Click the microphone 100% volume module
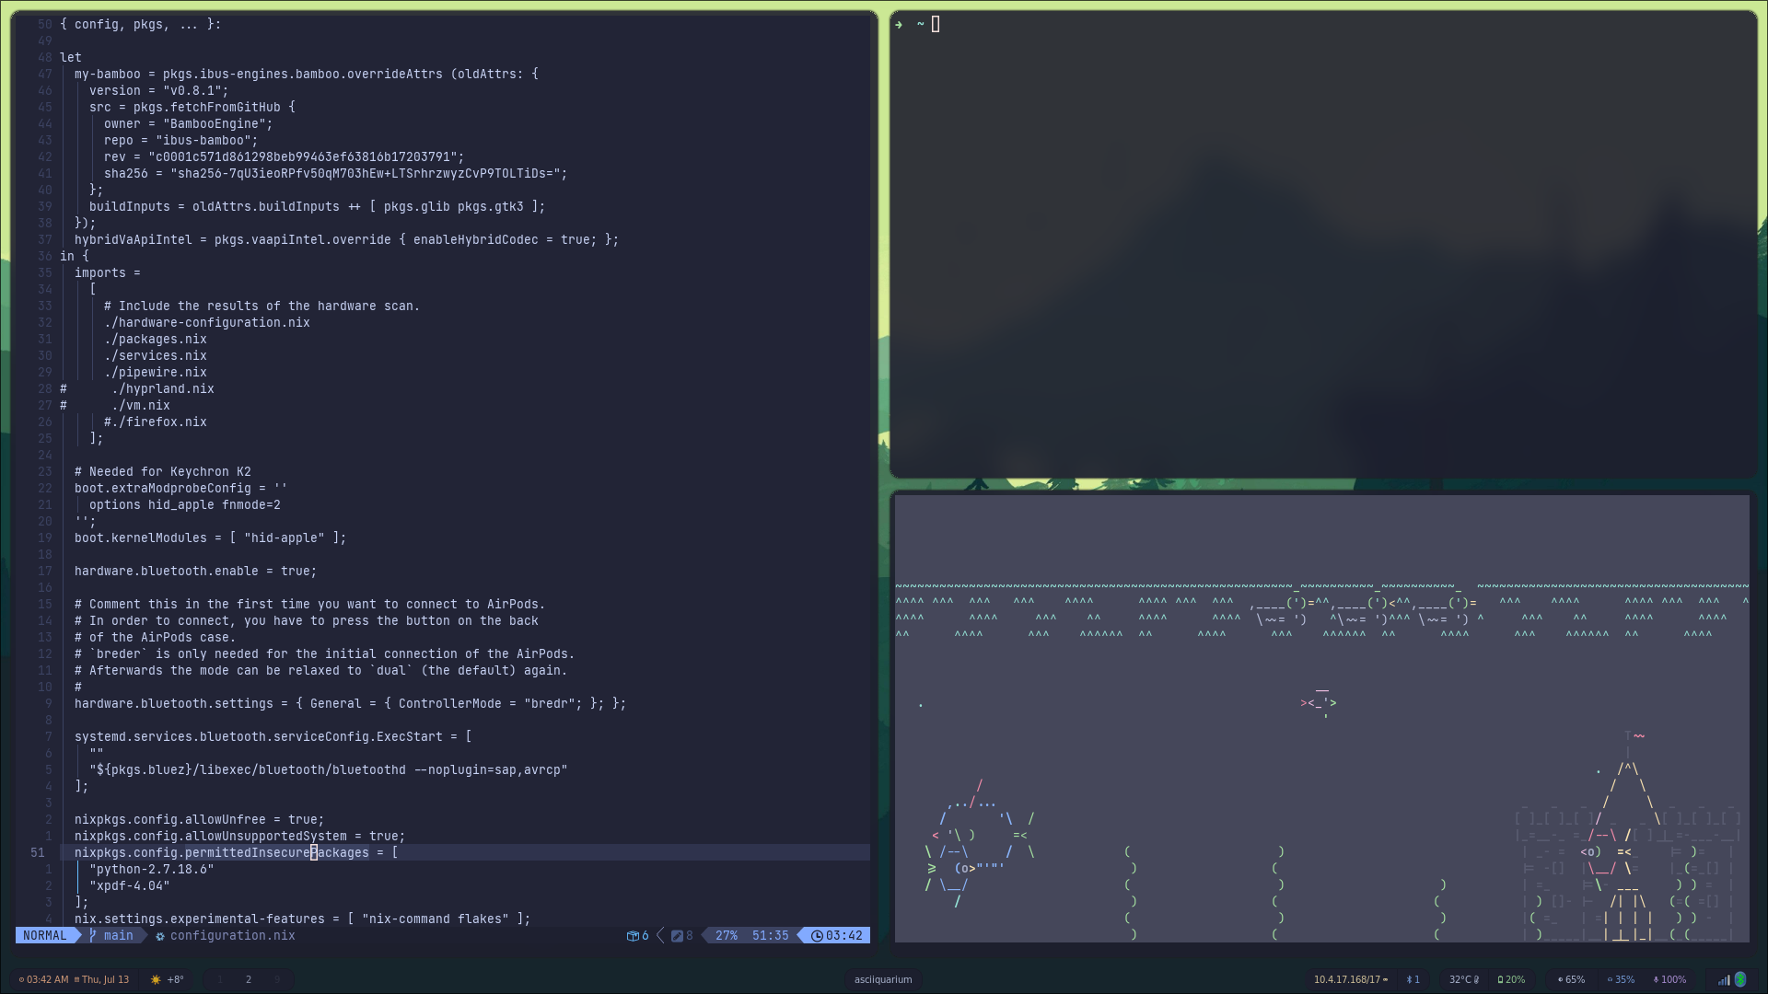 point(1669,979)
